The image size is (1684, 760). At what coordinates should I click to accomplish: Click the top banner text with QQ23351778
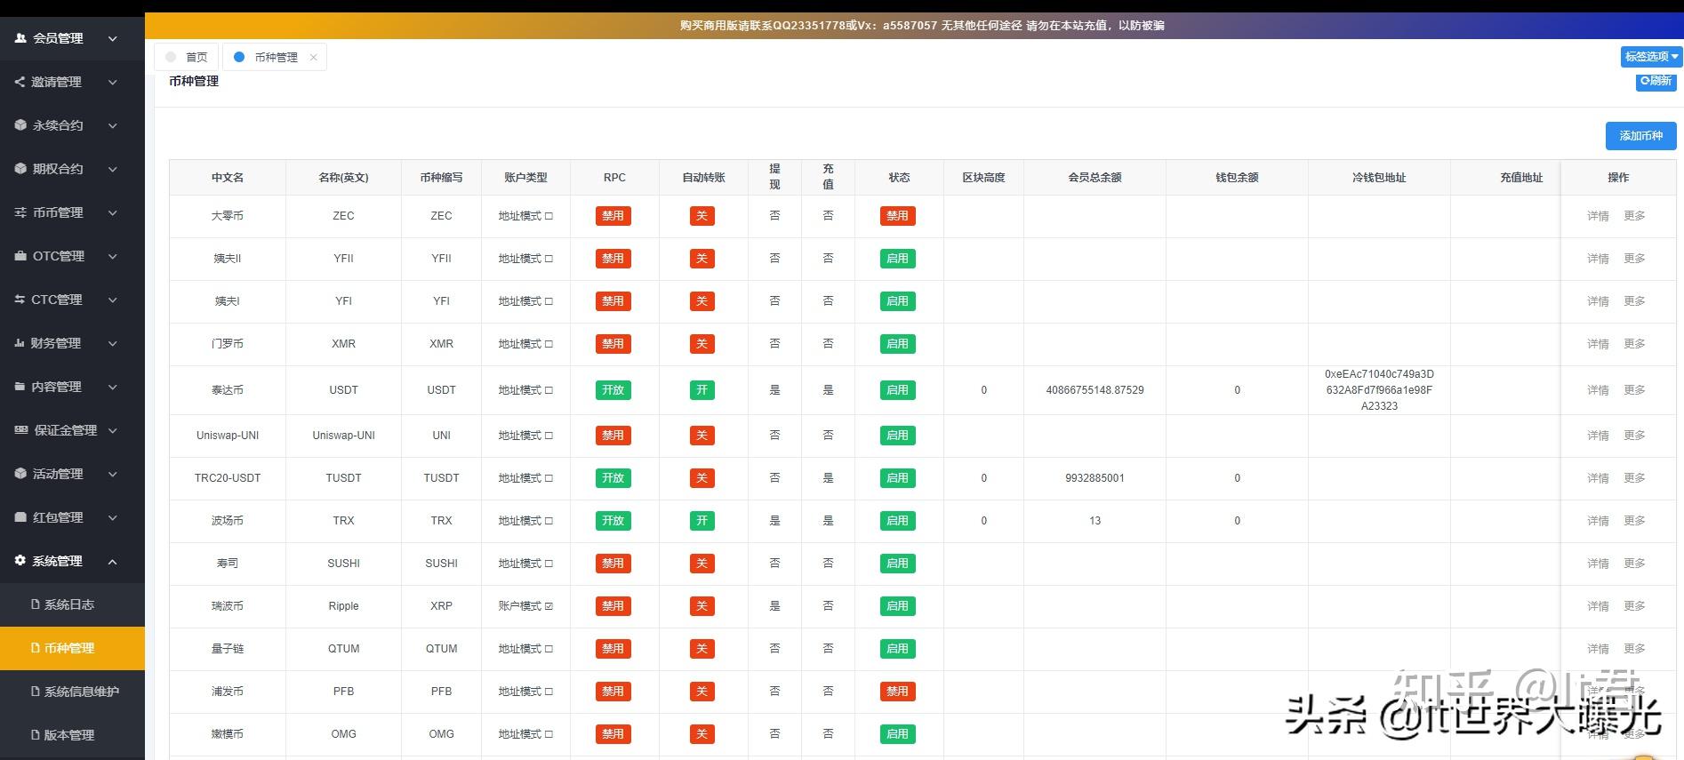pos(922,26)
